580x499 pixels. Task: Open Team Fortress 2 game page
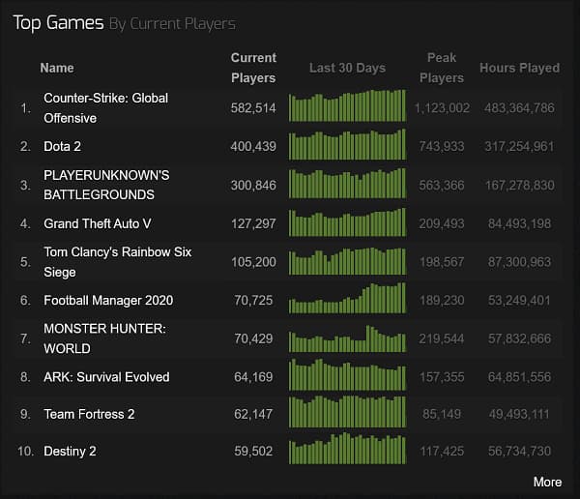pyautogui.click(x=89, y=414)
